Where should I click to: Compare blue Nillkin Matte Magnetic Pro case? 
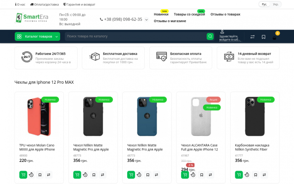[x=156, y=175]
